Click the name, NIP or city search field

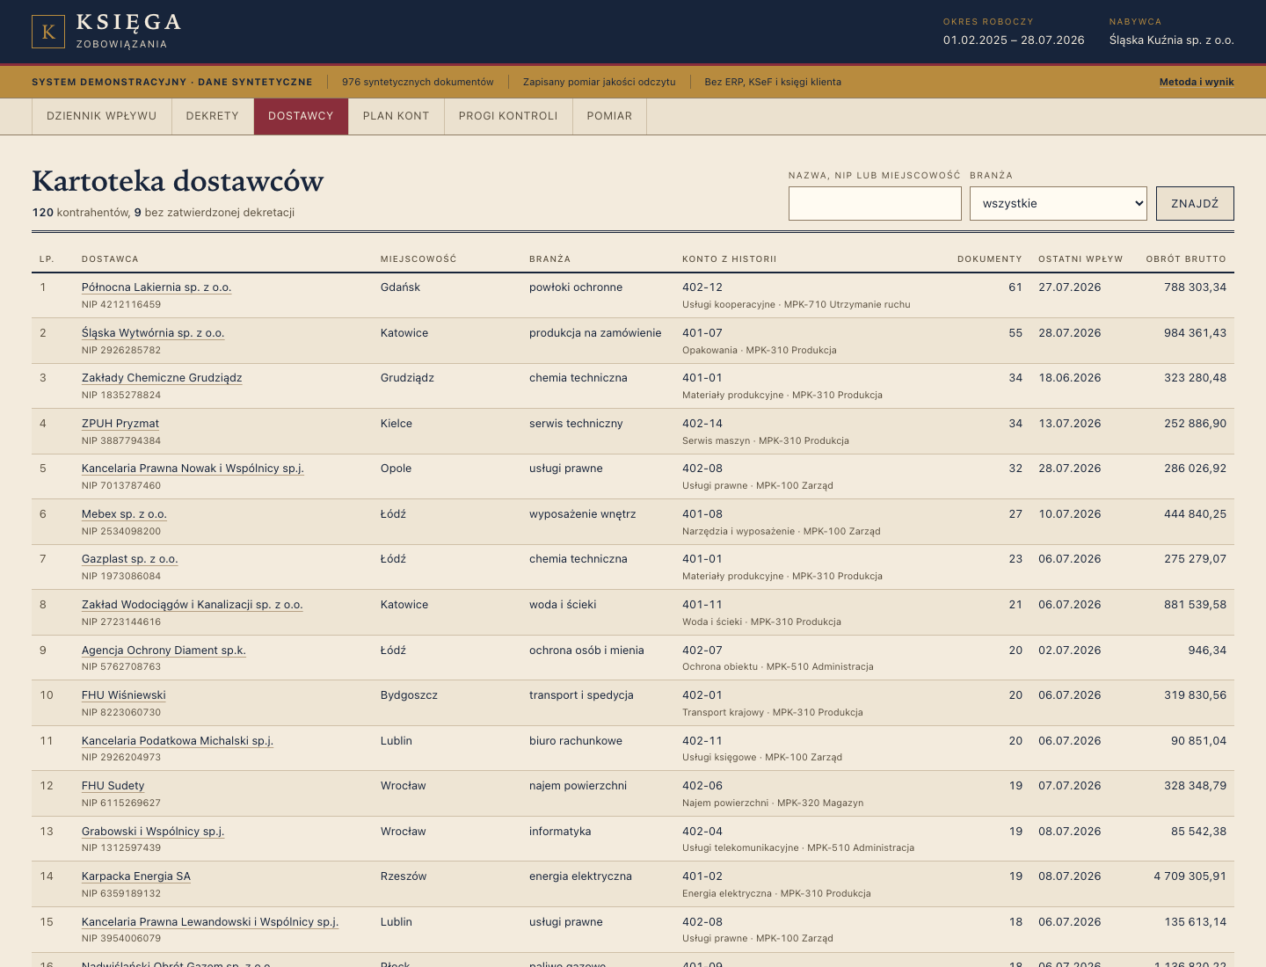875,203
